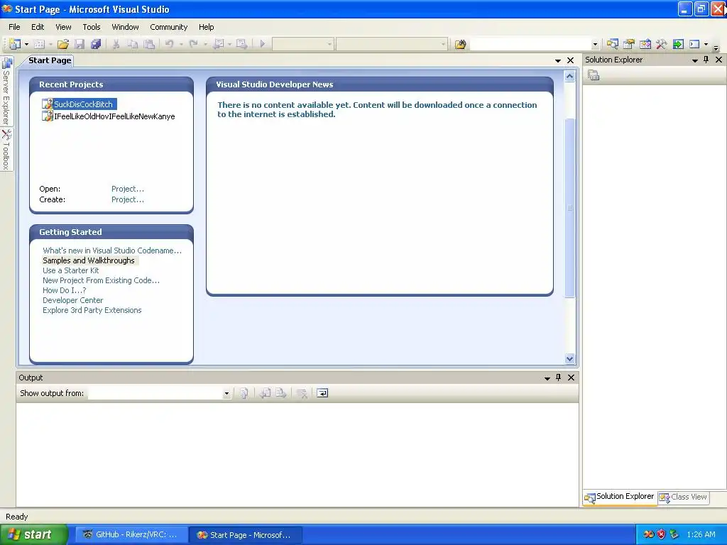Switch to the Class View tab
The height and width of the screenshot is (545, 727).
(684, 497)
